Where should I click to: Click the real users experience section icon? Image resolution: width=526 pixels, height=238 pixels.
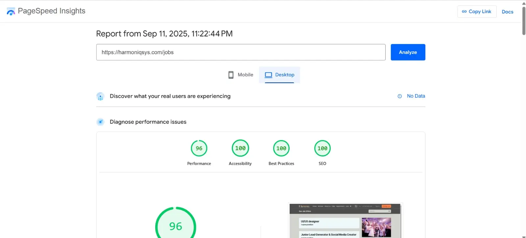(x=100, y=96)
